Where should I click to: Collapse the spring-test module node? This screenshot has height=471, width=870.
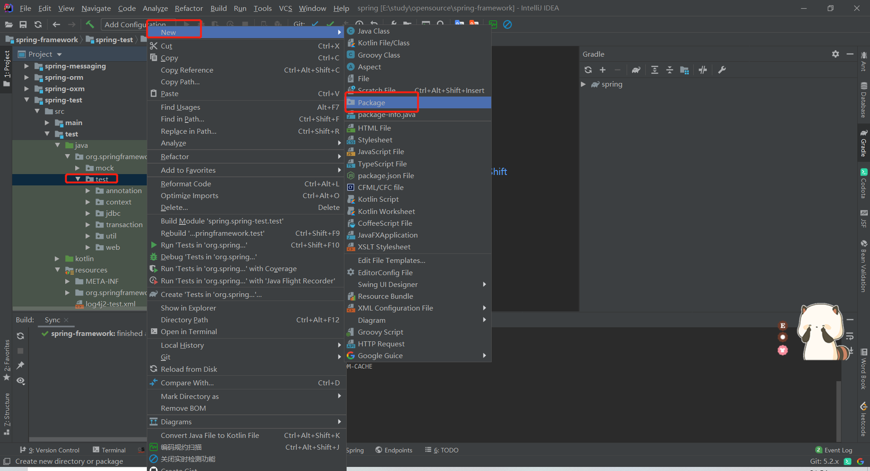point(26,100)
